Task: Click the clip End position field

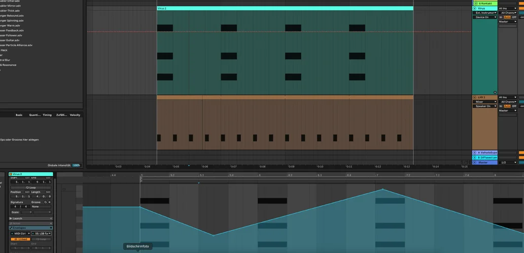Action: click(42, 182)
